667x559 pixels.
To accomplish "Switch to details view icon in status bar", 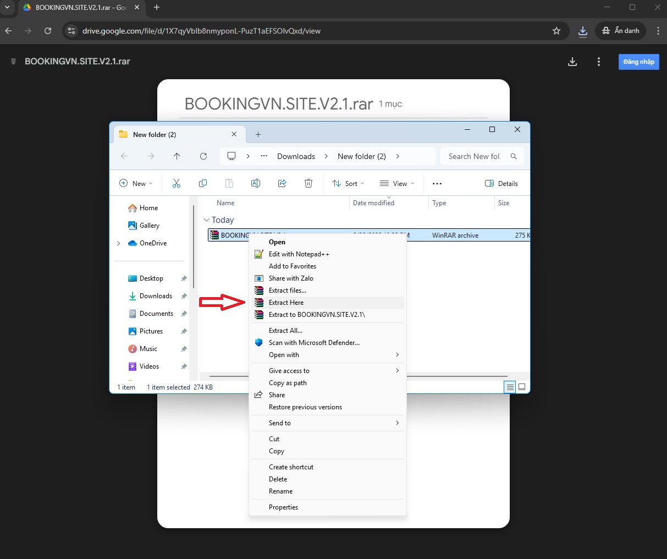I will click(510, 387).
